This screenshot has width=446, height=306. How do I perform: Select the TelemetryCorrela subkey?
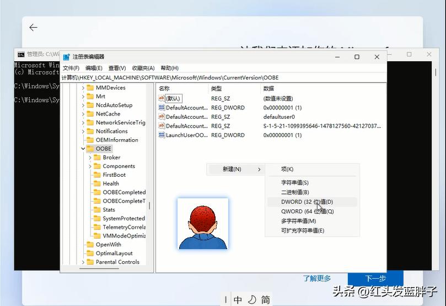124,227
